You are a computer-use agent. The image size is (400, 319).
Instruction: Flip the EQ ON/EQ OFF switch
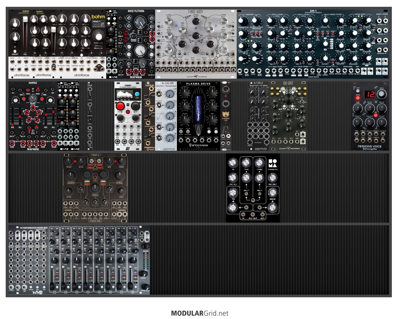[x=181, y=131]
